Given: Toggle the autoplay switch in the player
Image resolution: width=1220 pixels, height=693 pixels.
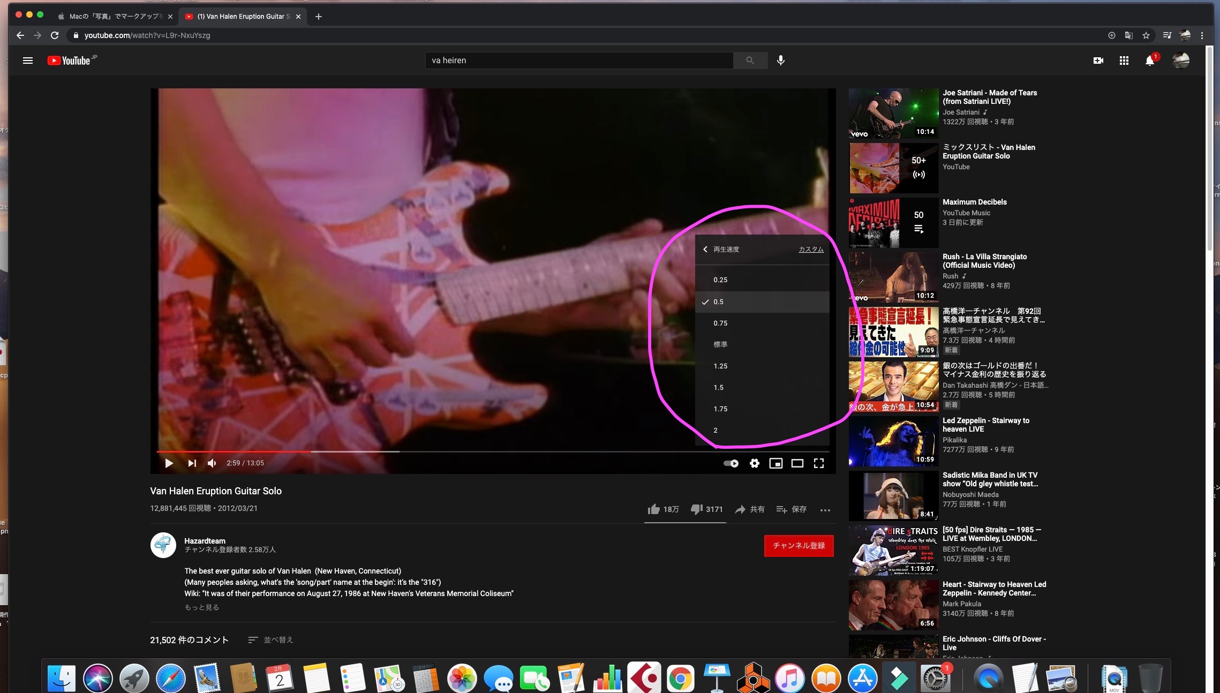Looking at the screenshot, I should (x=731, y=463).
